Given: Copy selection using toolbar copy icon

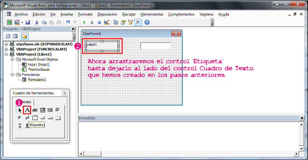Looking at the screenshot, I should pos(44,22).
